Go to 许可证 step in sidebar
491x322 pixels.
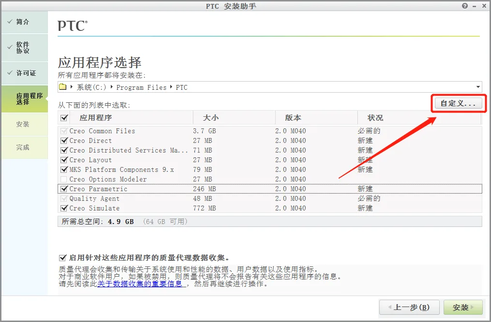pyautogui.click(x=25, y=73)
